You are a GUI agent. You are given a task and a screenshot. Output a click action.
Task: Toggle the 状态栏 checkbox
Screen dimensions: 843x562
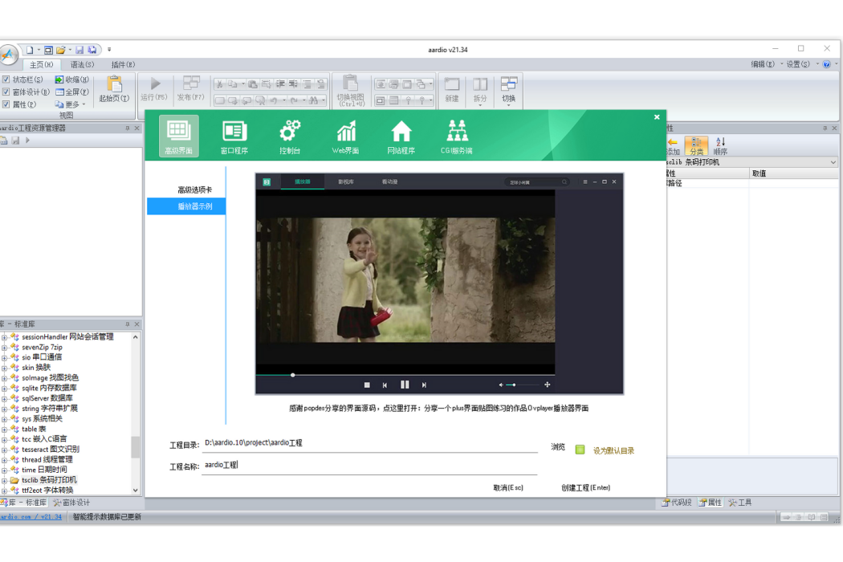pyautogui.click(x=6, y=79)
